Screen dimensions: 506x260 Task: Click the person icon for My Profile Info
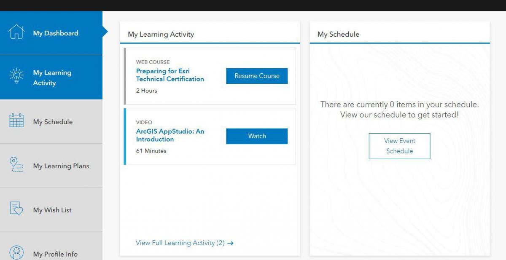tap(16, 253)
